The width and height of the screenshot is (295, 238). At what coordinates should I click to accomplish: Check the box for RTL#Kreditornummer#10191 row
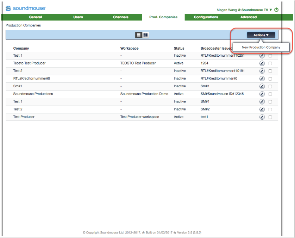tap(270, 71)
